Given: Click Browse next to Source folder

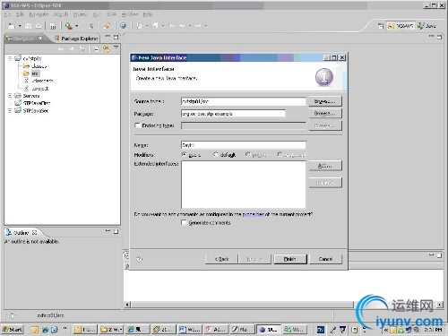Looking at the screenshot, I should coord(325,101).
